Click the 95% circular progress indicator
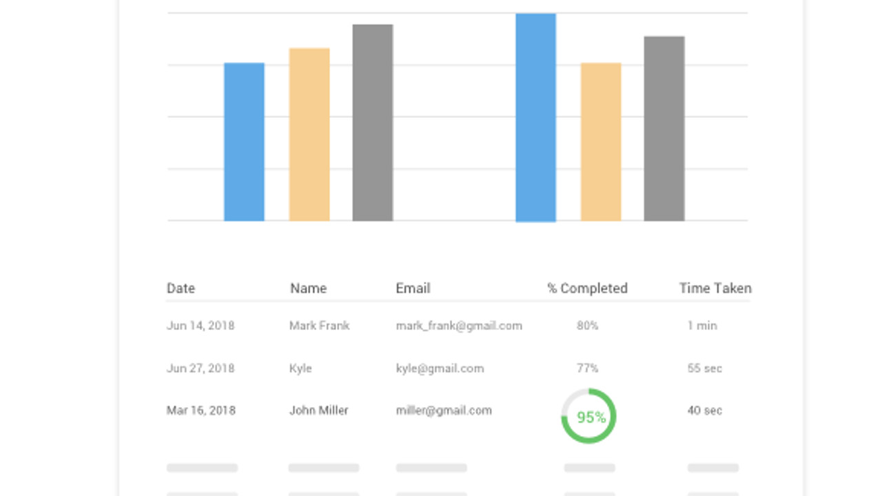Viewport: 882px width, 496px height. (x=588, y=416)
